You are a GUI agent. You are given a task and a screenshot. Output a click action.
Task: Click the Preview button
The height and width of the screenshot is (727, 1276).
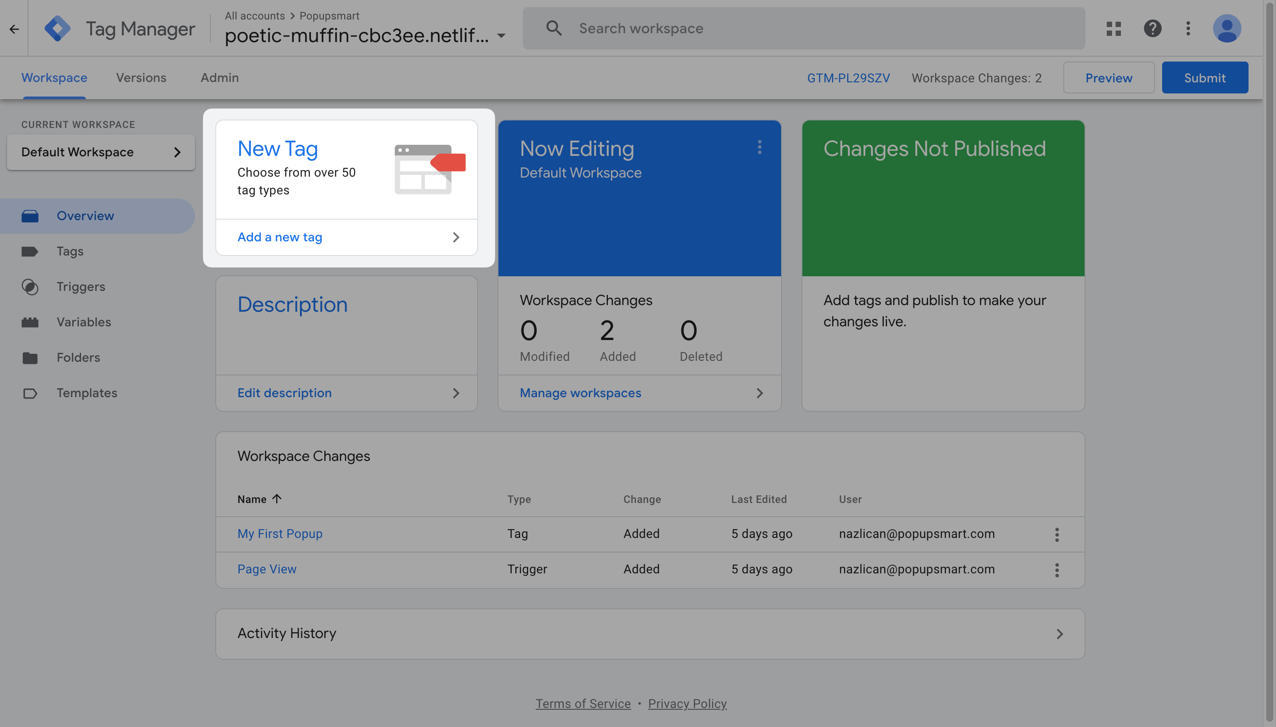pos(1109,77)
